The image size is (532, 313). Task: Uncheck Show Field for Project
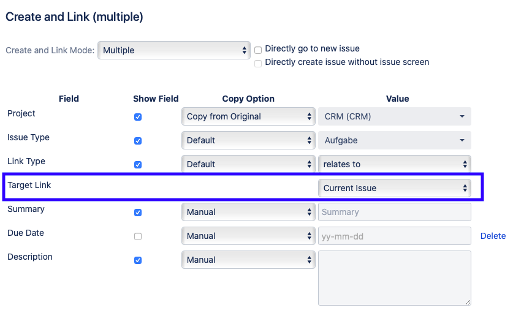(138, 117)
